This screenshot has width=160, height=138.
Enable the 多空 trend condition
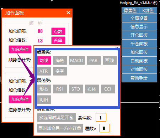(60, 71)
